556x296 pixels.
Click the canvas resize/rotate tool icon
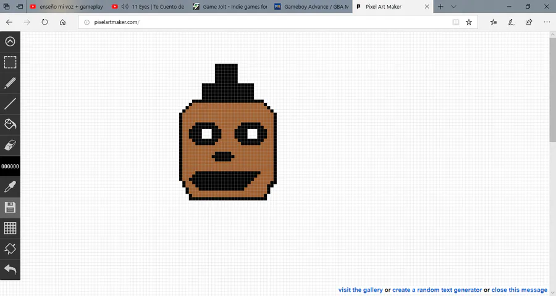(10, 249)
